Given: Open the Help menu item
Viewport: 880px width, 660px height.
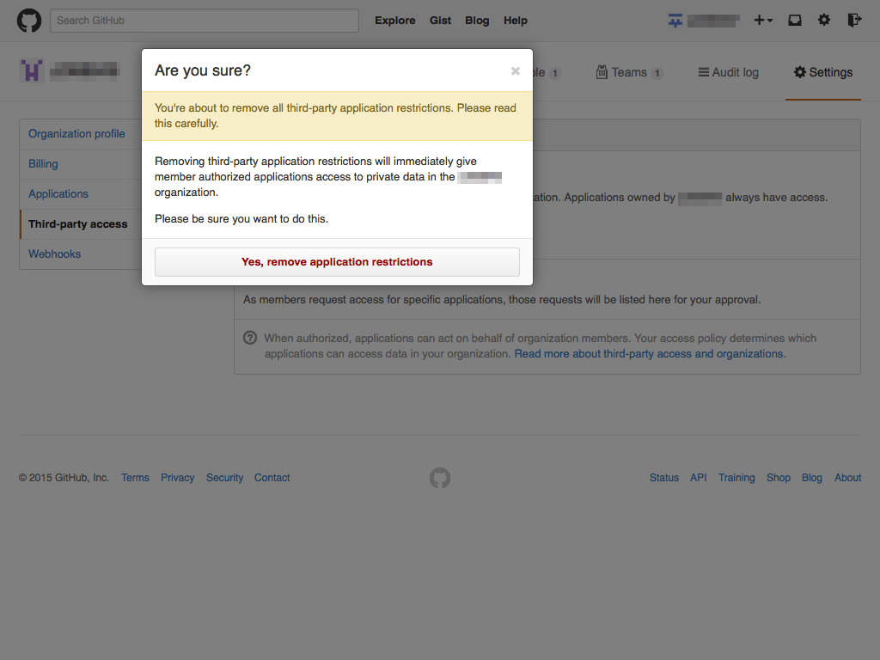Looking at the screenshot, I should [516, 20].
